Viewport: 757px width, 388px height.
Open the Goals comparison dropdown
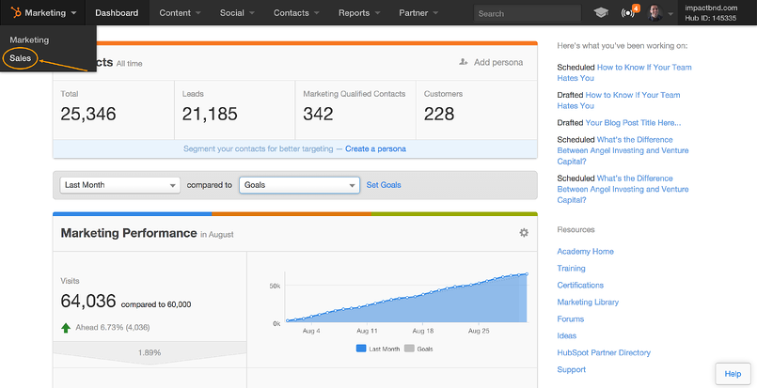point(299,185)
